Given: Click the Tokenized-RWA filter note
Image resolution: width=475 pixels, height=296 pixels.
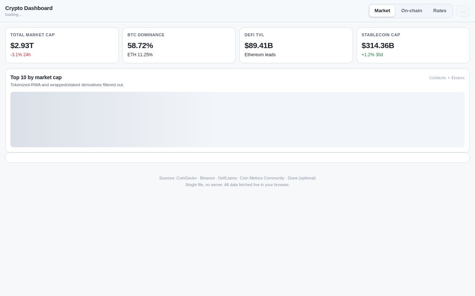Looking at the screenshot, I should pos(67,85).
